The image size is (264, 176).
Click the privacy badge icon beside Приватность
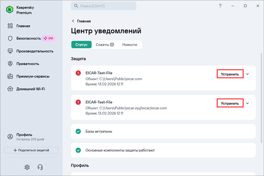10,64
